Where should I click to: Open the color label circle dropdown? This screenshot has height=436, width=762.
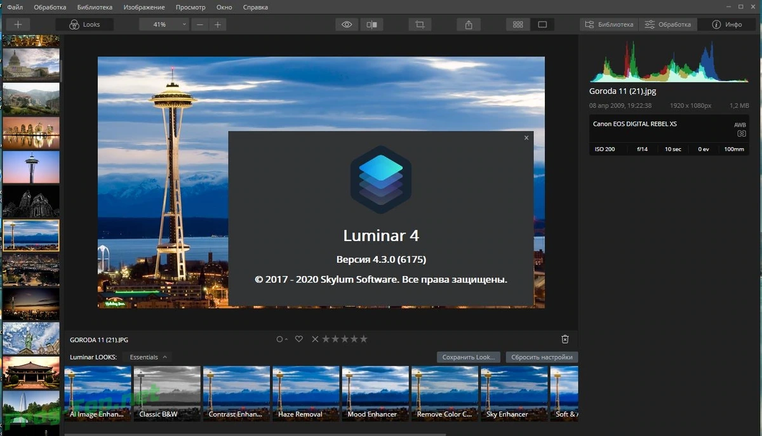pyautogui.click(x=282, y=339)
